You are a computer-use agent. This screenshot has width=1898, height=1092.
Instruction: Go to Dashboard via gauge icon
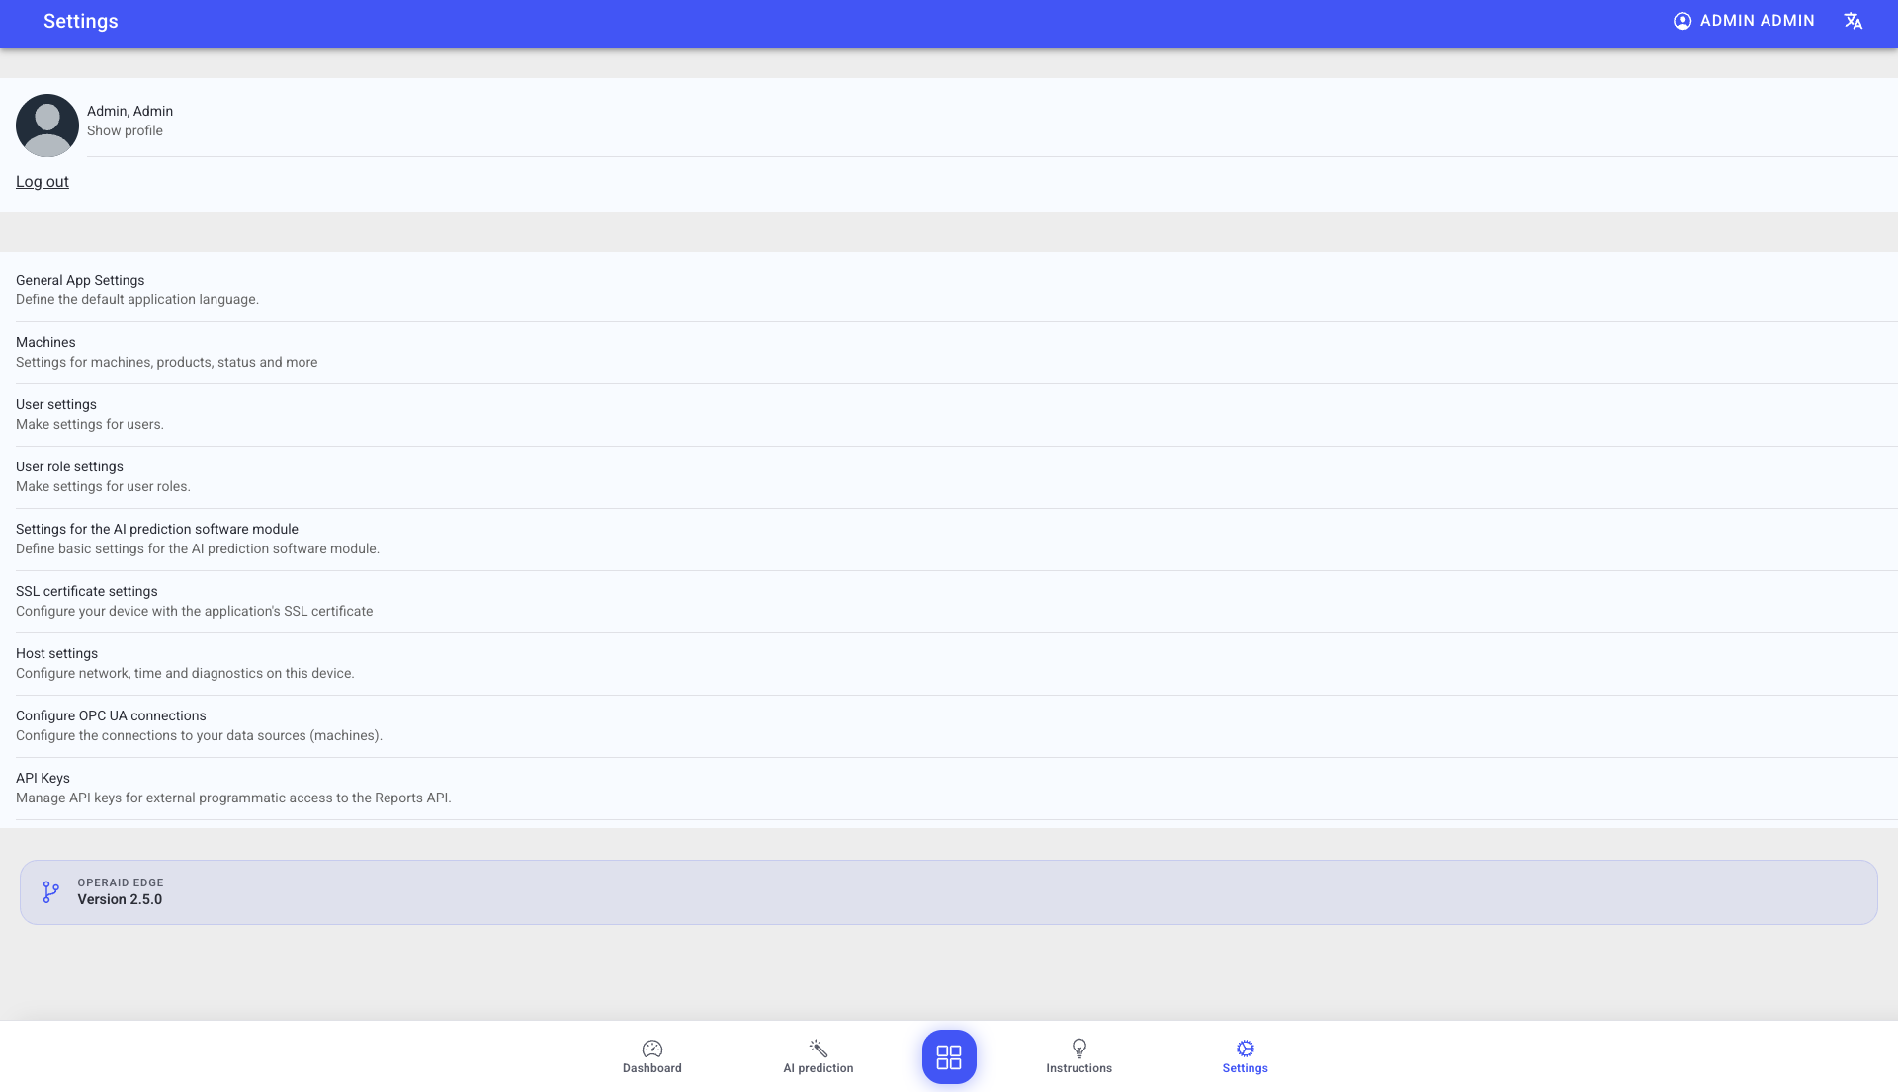tap(652, 1049)
